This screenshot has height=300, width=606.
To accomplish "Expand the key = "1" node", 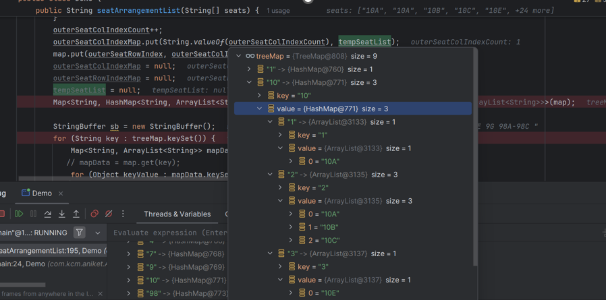I will tap(281, 135).
